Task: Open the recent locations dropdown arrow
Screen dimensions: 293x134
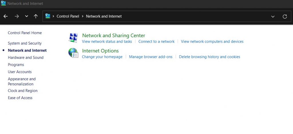Action: [27, 16]
